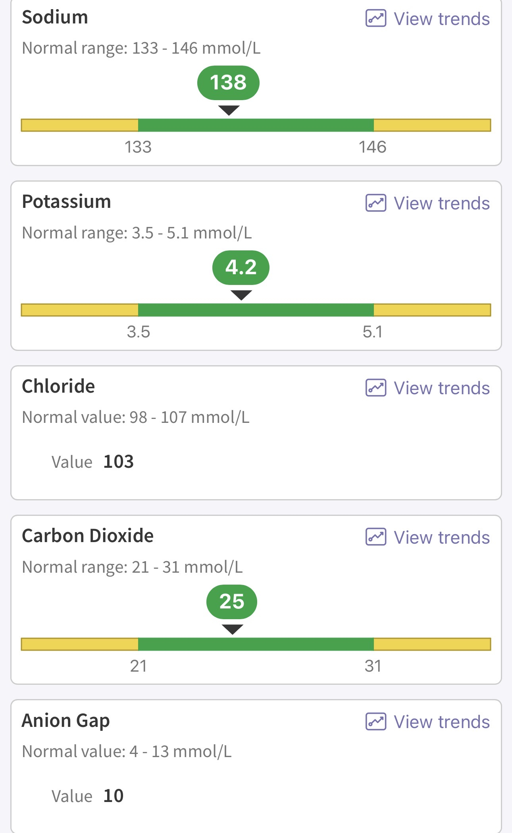Image resolution: width=512 pixels, height=833 pixels.
Task: Tap the green 25 Carbon Dioxide badge
Action: click(232, 602)
